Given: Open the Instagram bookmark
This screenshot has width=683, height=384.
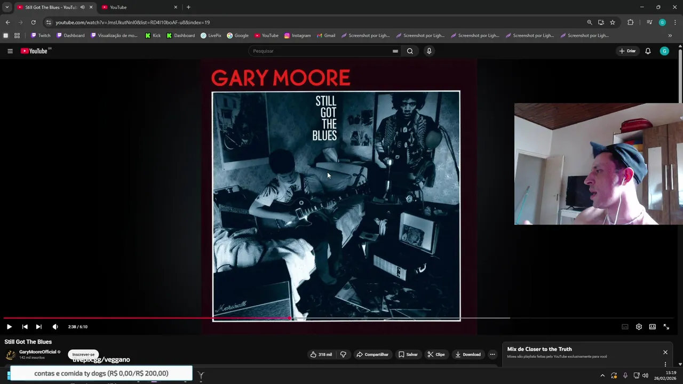Looking at the screenshot, I should point(297,36).
